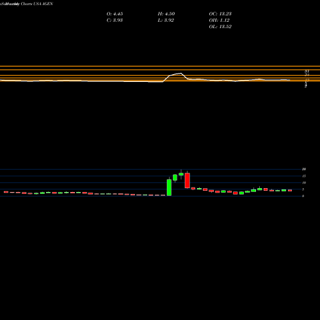Screen dimensions: 320x320
Task: Click the peak of the white indicator line
Action: click(x=181, y=73)
